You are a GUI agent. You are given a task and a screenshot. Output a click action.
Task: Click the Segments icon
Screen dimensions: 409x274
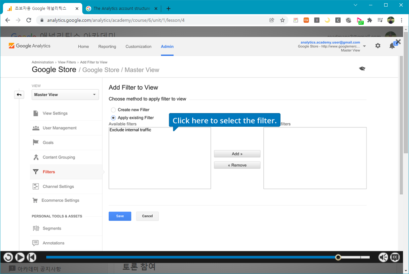[x=36, y=228]
